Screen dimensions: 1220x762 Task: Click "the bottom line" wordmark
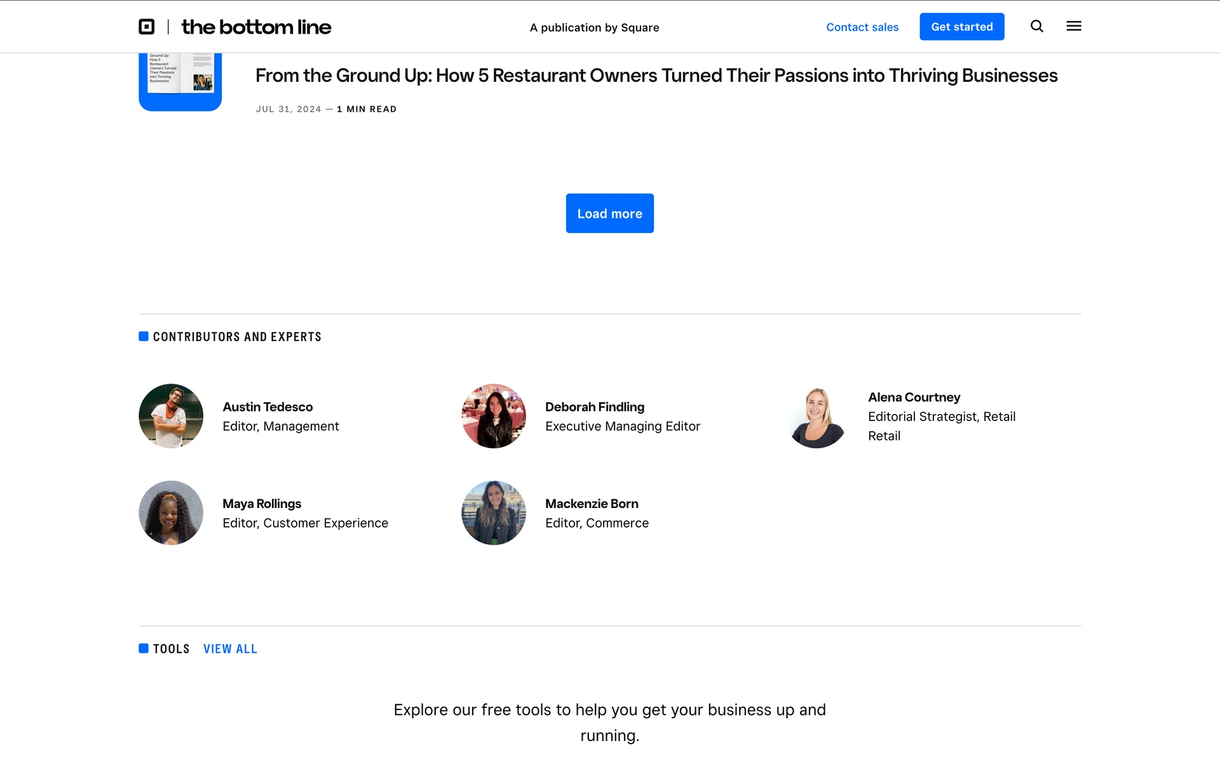click(256, 27)
